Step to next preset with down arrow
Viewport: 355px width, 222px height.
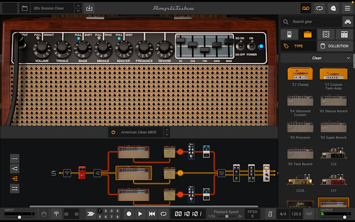pyautogui.click(x=78, y=10)
